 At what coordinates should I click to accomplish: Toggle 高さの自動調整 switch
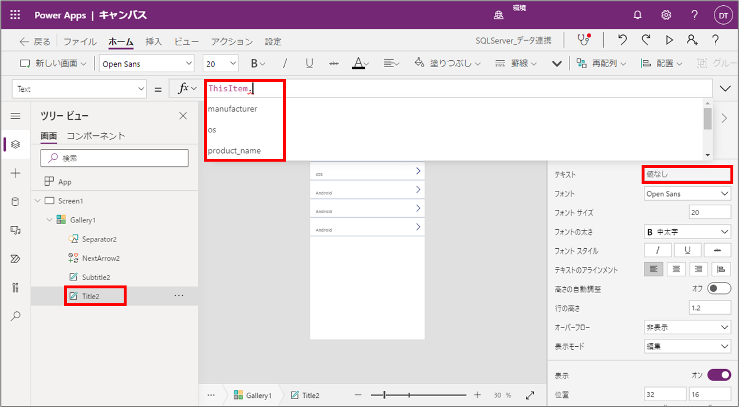(720, 288)
